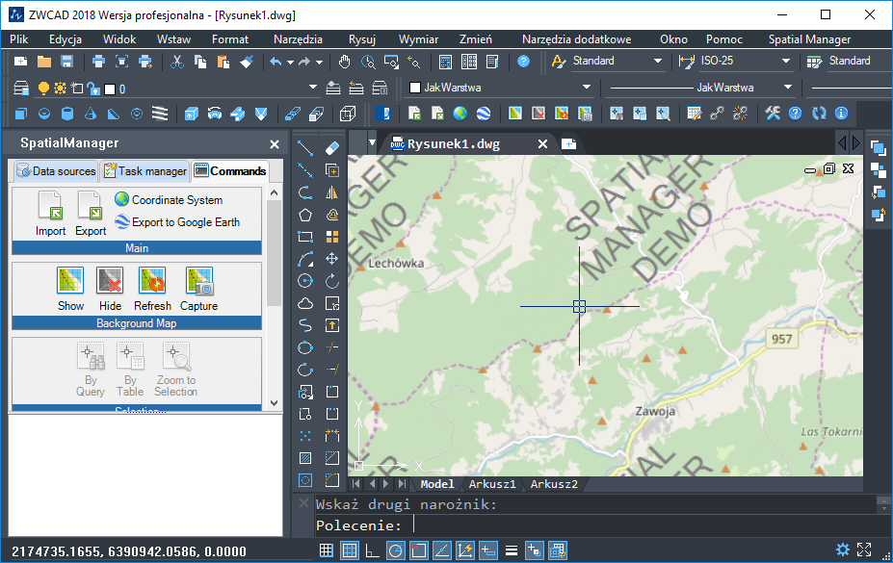The image size is (893, 563).
Task: Toggle Snap mode in status bar
Action: click(327, 550)
